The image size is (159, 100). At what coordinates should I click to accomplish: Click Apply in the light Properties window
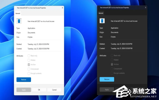click(24, 90)
